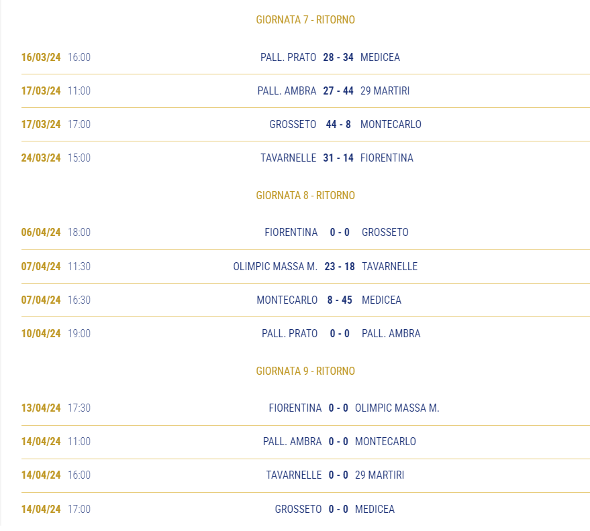Open the Giornata 7 - Ritorno heading
The width and height of the screenshot is (590, 531).
(x=305, y=19)
